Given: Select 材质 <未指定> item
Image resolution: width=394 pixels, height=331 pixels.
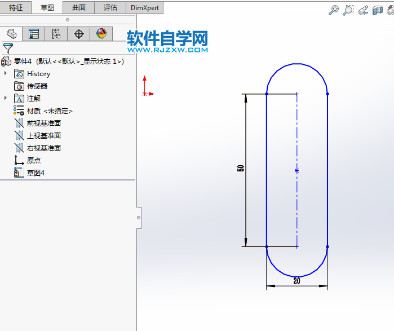Looking at the screenshot, I should tap(50, 111).
